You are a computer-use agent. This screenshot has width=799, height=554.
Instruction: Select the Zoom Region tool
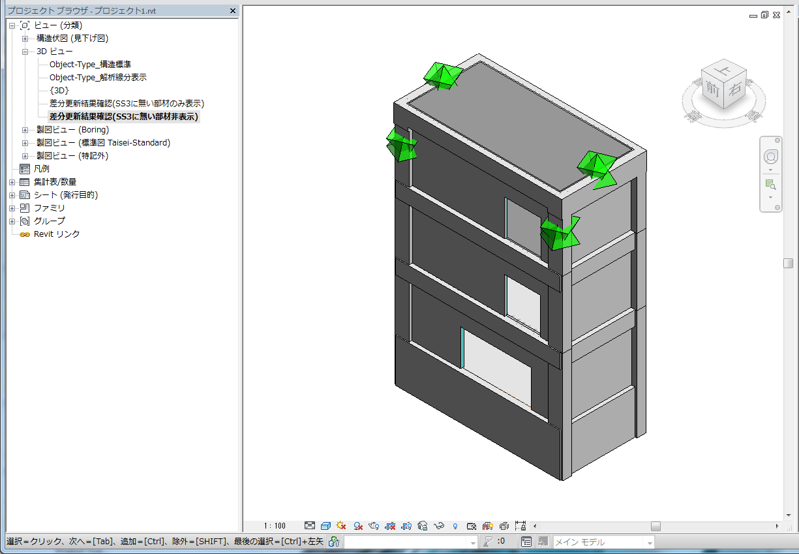click(x=771, y=185)
